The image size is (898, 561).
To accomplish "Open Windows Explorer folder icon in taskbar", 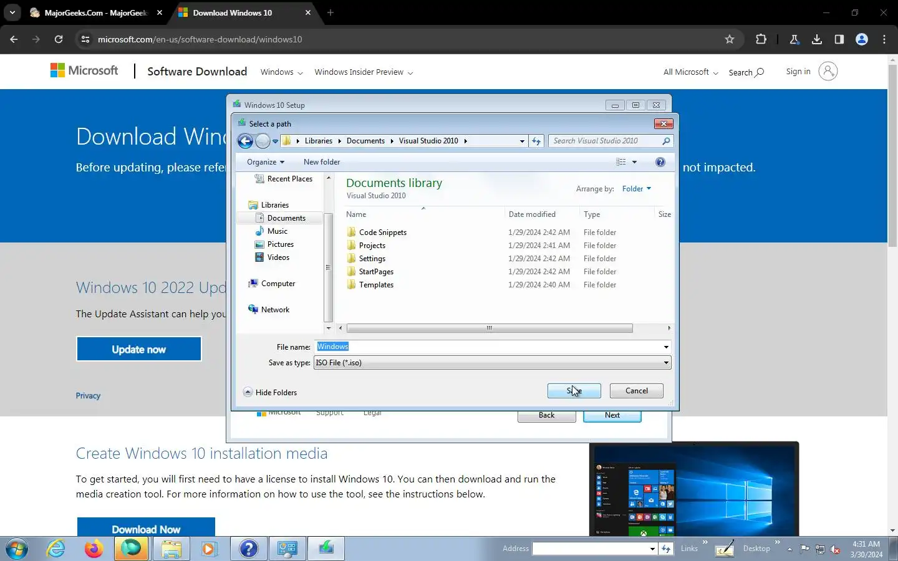I will tap(171, 549).
